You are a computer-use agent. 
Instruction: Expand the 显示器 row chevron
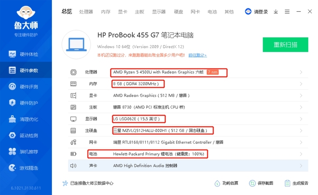[x=301, y=119]
